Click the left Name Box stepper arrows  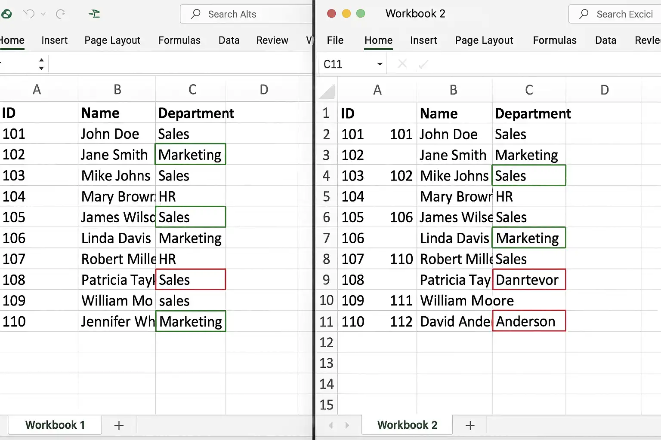41,64
